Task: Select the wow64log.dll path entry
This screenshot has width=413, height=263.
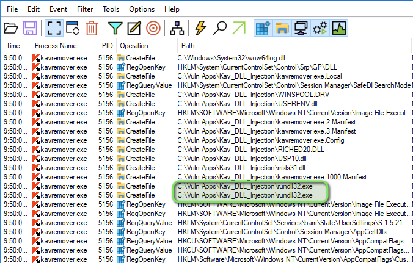Action: 232,58
